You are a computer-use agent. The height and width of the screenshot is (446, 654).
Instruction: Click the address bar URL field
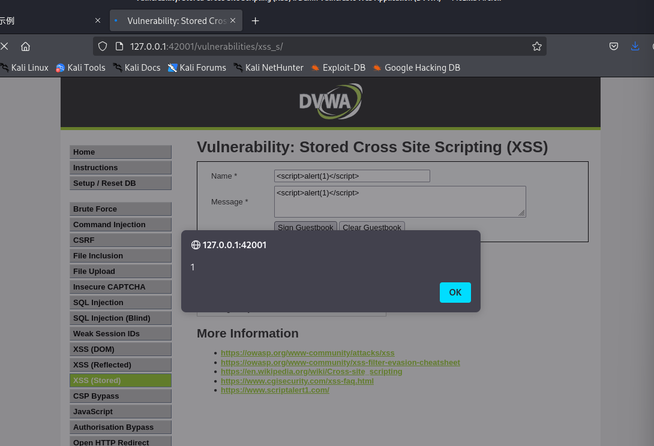(319, 46)
